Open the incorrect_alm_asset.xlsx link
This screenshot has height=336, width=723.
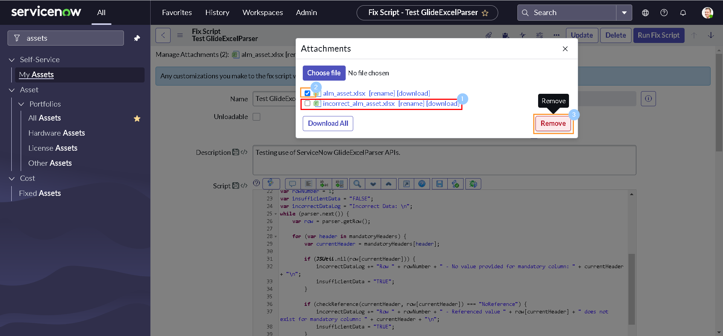pyautogui.click(x=359, y=104)
